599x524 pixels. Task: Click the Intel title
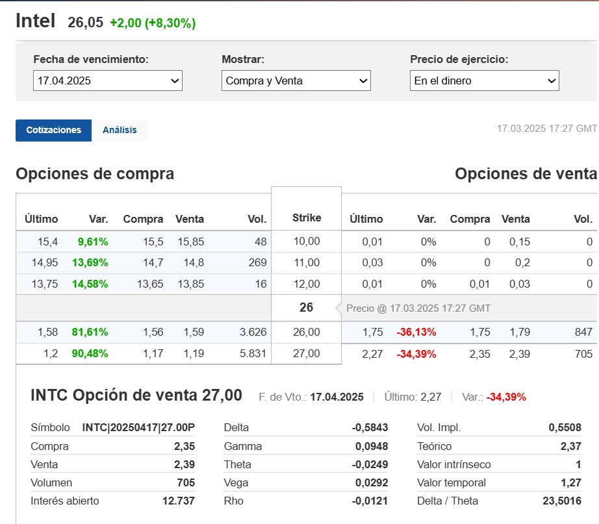pyautogui.click(x=36, y=21)
